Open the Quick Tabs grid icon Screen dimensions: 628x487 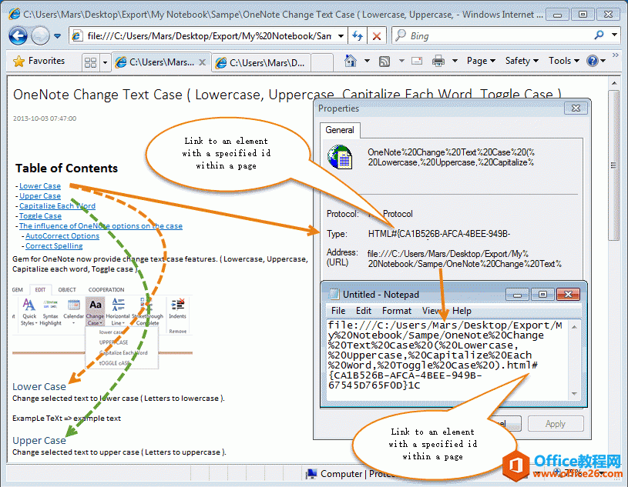pyautogui.click(x=91, y=62)
